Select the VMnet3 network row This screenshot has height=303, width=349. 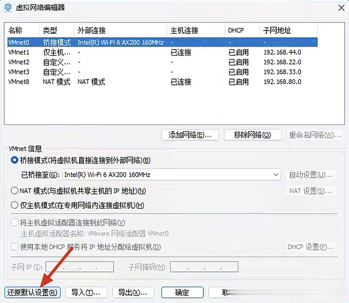[163, 72]
